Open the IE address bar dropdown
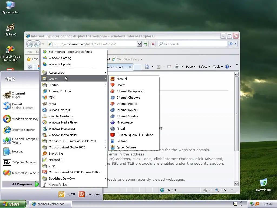 pos(139,44)
